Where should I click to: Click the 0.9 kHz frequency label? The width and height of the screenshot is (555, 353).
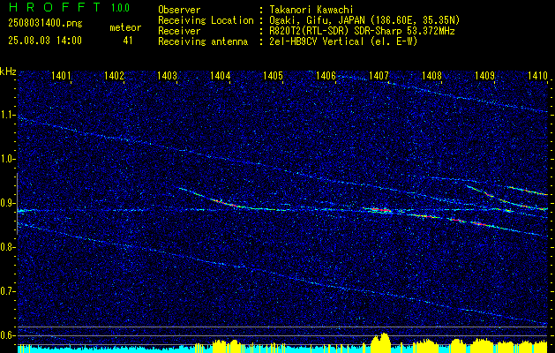(7, 203)
